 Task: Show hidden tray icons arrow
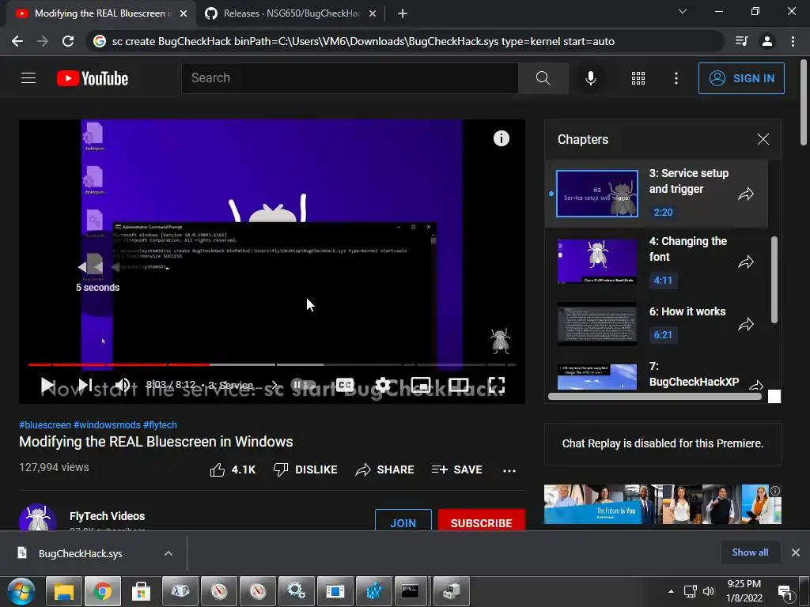pyautogui.click(x=671, y=591)
